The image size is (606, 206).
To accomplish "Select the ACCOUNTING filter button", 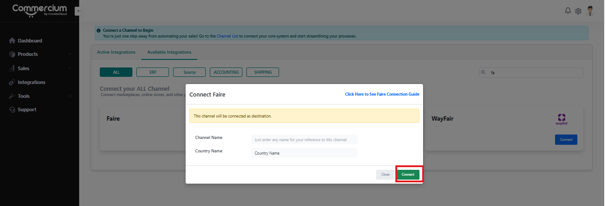I will click(226, 72).
